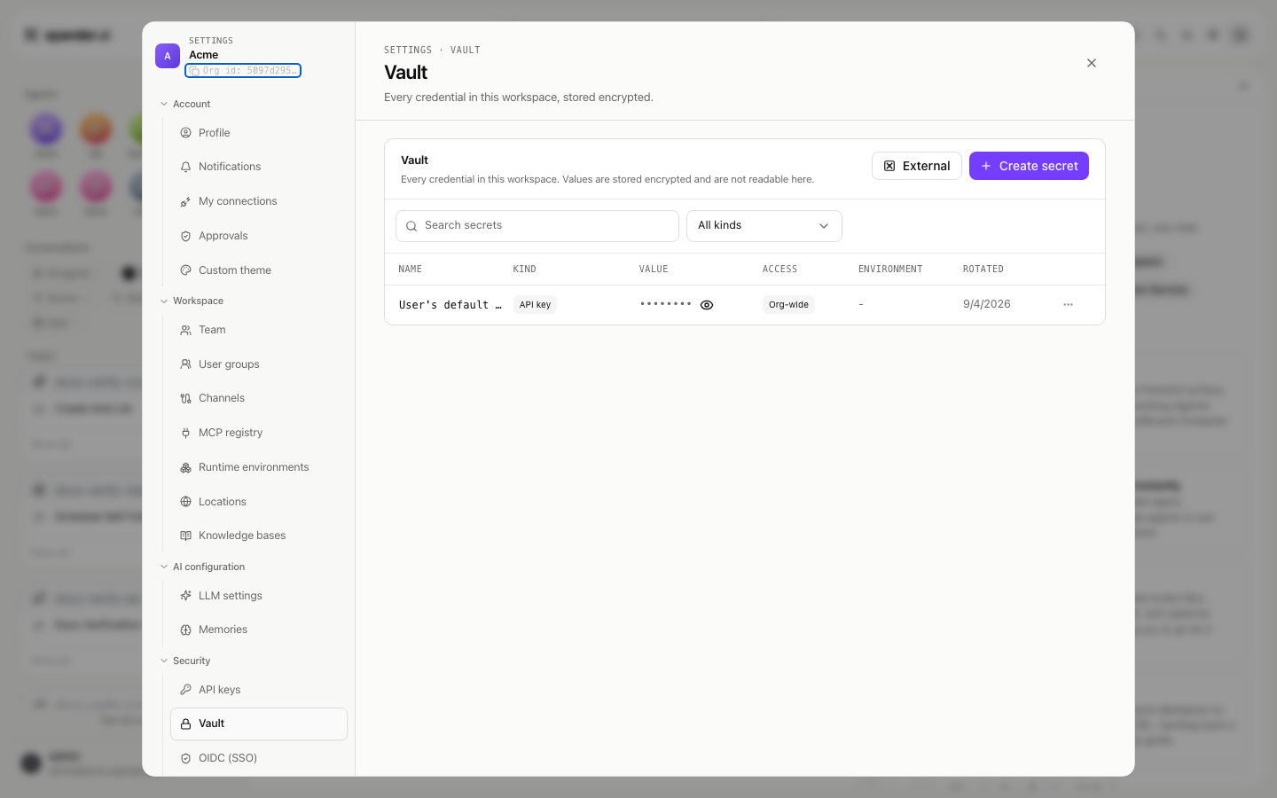The height and width of the screenshot is (798, 1277).
Task: Click the User groups icon
Action: pyautogui.click(x=185, y=364)
